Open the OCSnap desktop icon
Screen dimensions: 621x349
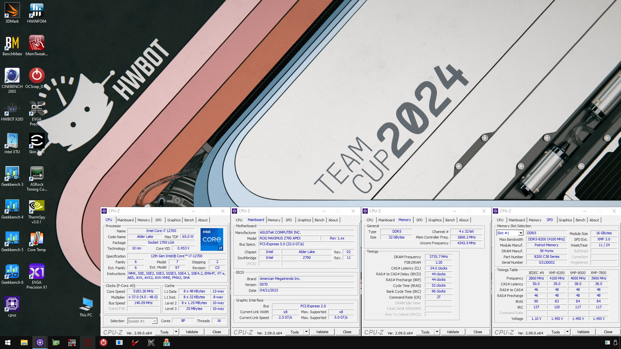coord(37,78)
